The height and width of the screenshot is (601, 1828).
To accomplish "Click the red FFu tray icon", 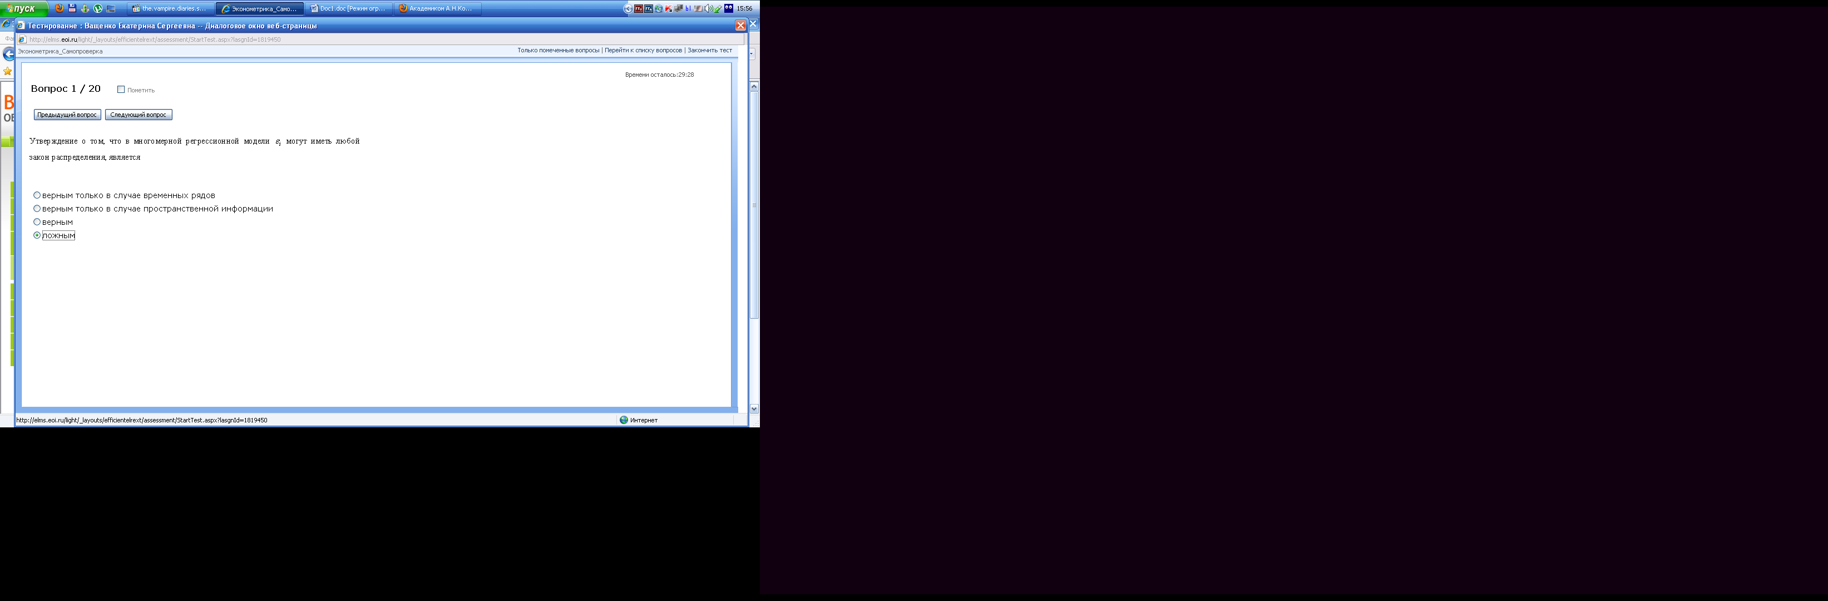I will (639, 8).
